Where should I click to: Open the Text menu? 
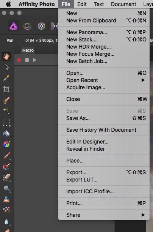(99, 4)
